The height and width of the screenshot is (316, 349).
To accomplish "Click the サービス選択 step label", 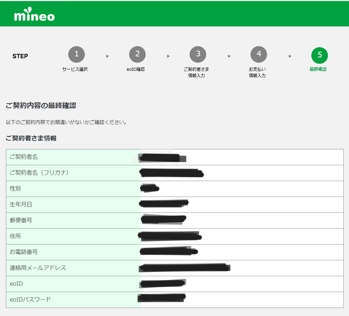I will point(75,69).
